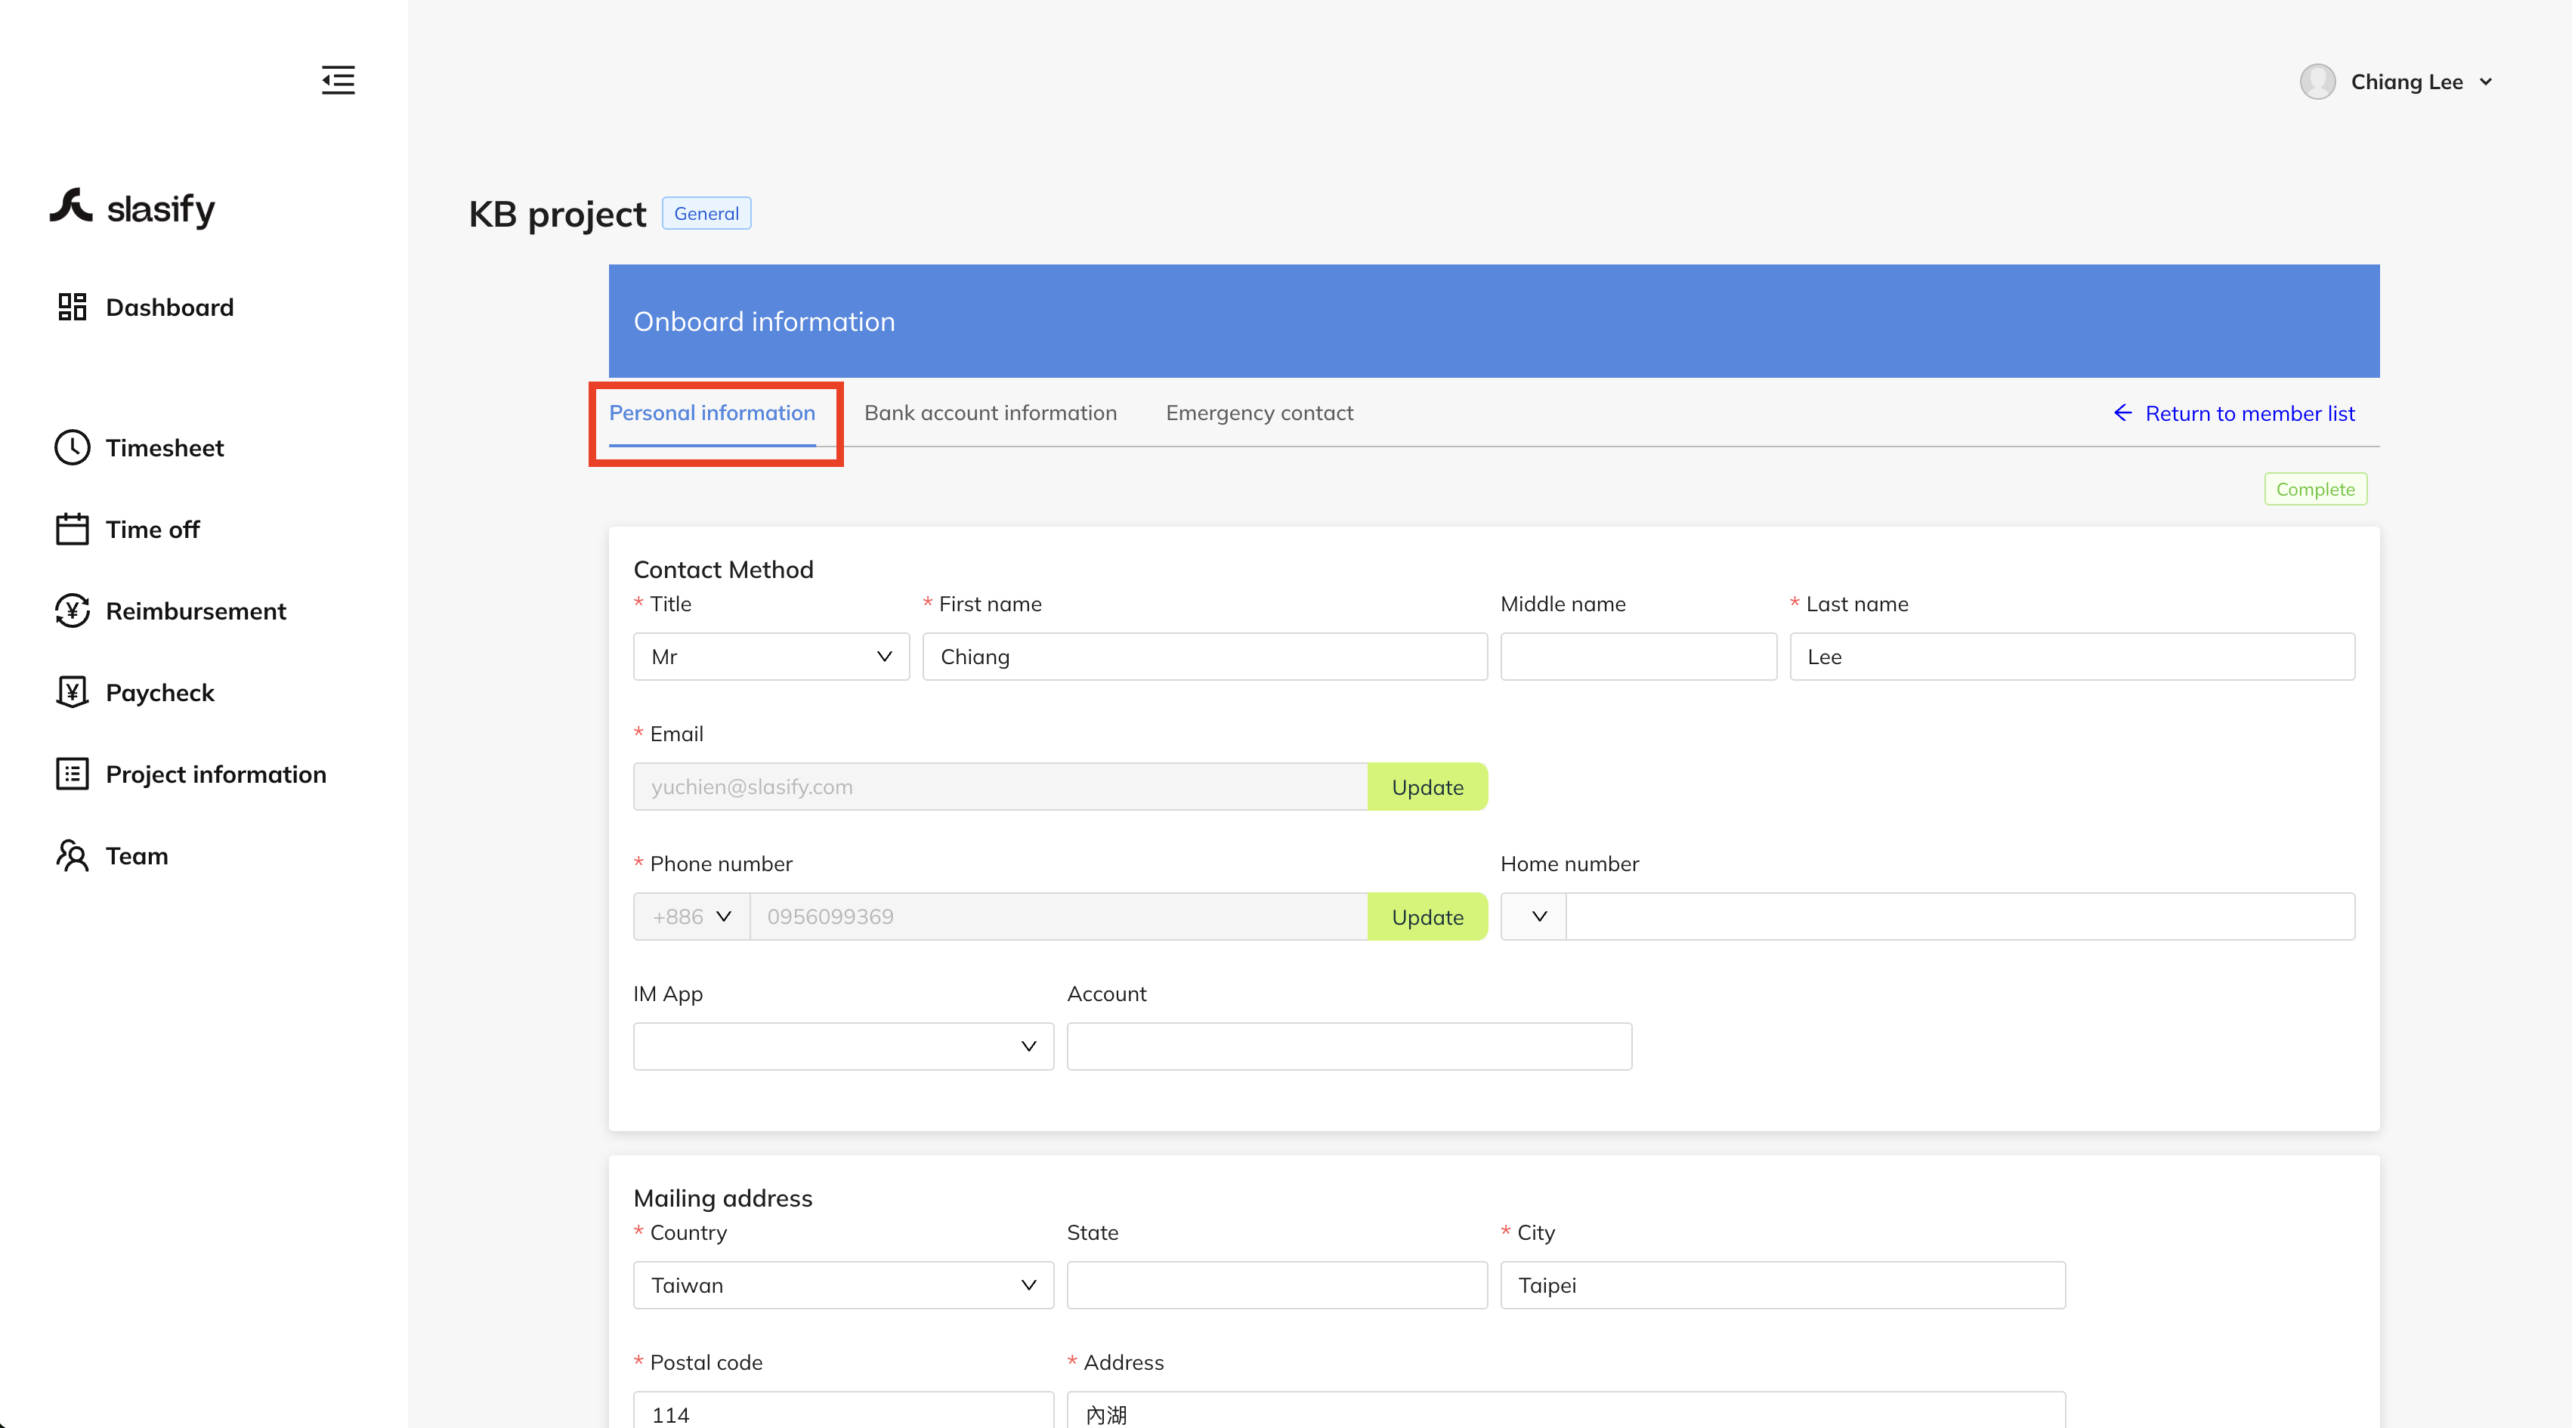The height and width of the screenshot is (1428, 2572).
Task: Click the Email field showing yuchien@slasify.com
Action: click(x=1000, y=787)
